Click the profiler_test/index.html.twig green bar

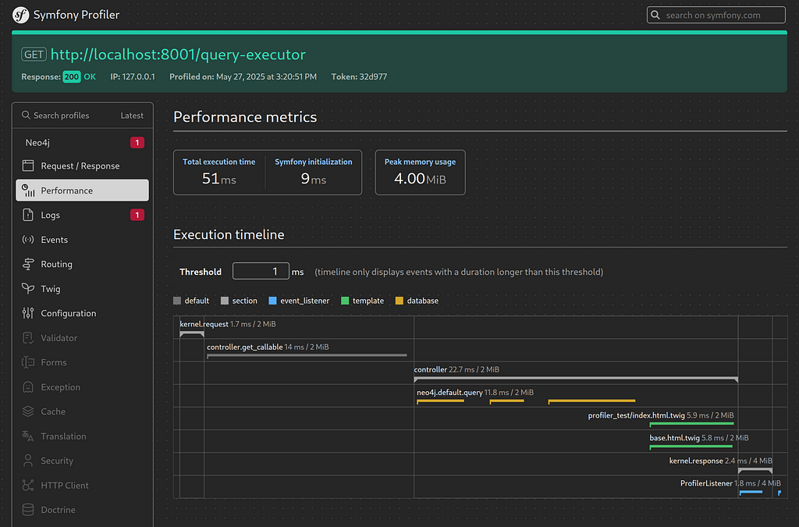click(691, 424)
